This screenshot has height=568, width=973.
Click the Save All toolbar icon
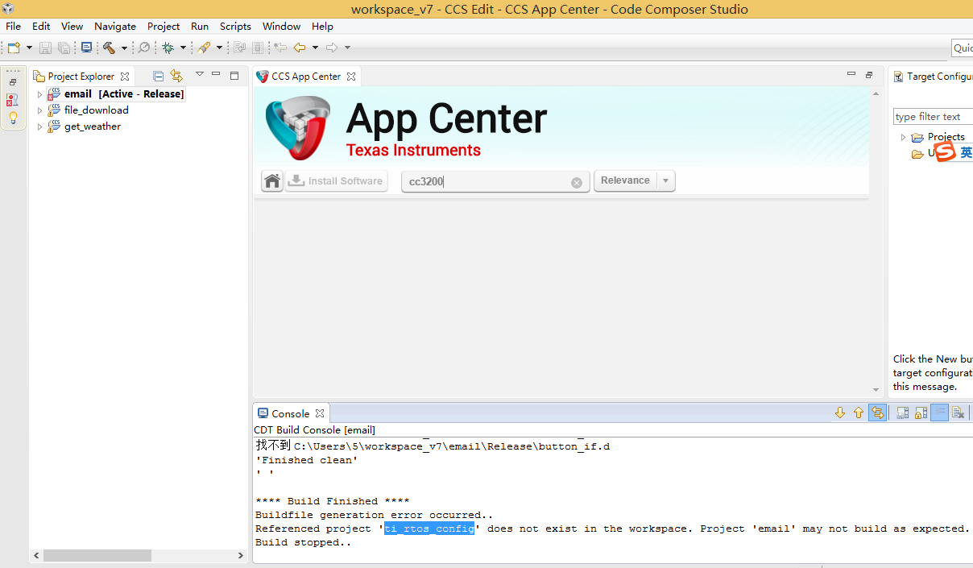tap(64, 48)
